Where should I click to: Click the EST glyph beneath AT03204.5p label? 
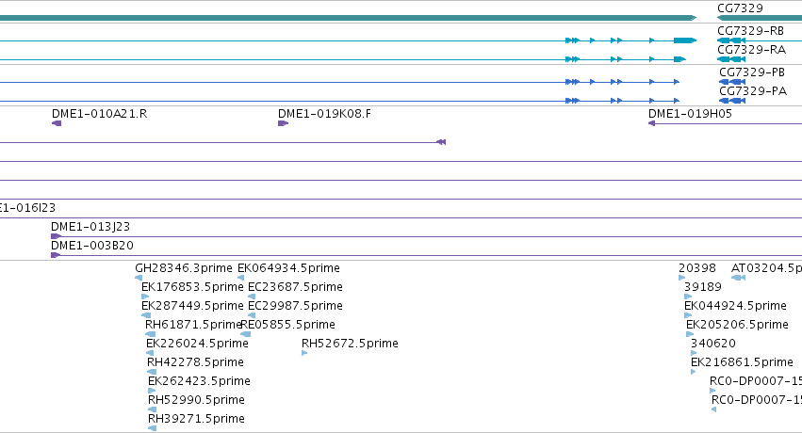pos(739,278)
